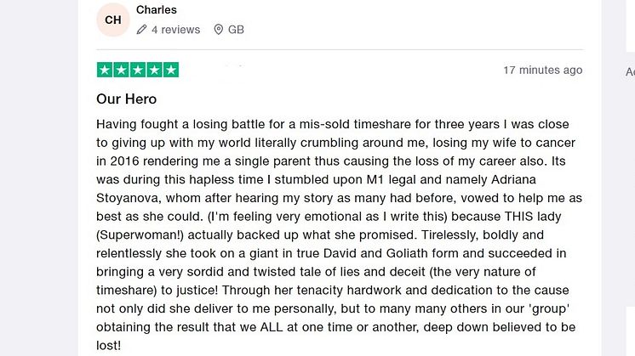Click the CH profile avatar circle
This screenshot has height=356, width=635.
(x=113, y=20)
